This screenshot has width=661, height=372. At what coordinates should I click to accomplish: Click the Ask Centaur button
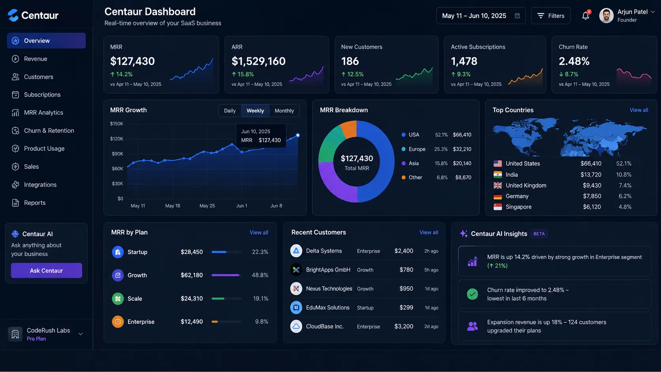click(x=46, y=270)
